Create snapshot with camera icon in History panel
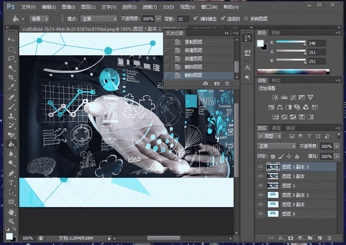The height and width of the screenshot is (245, 346). 217,83
